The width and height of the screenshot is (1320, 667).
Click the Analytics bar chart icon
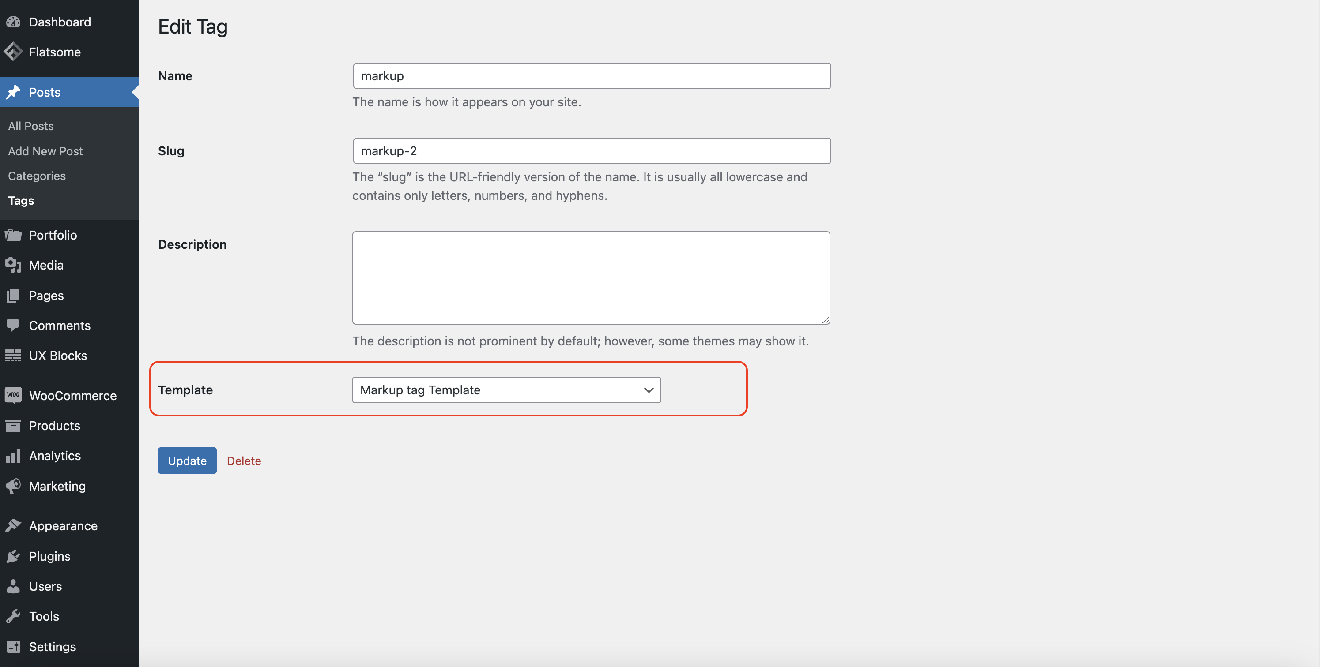13,456
